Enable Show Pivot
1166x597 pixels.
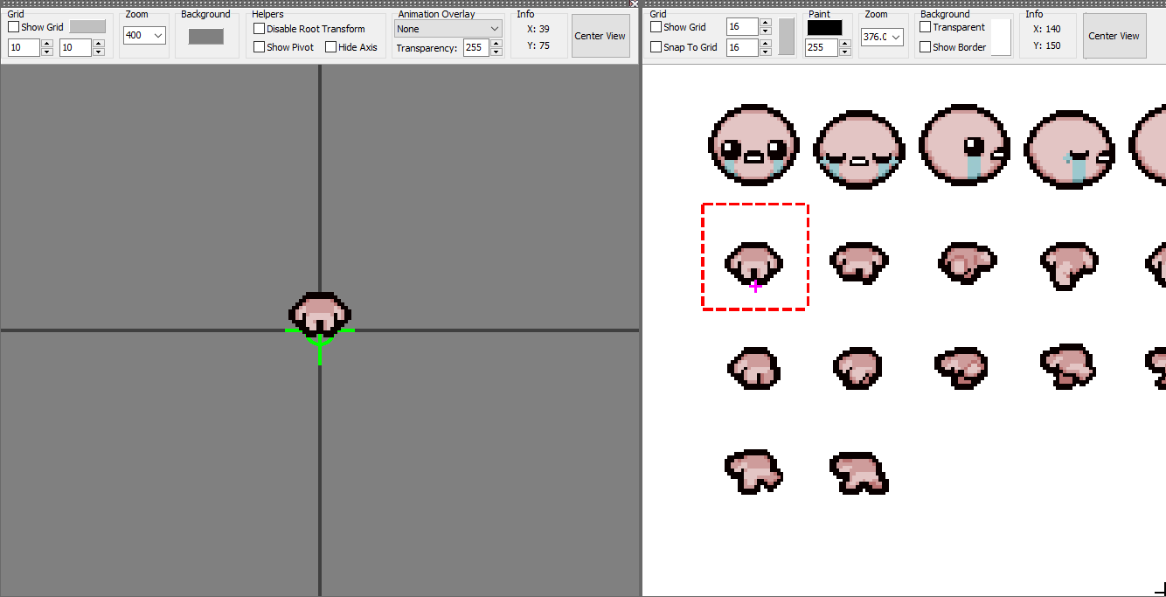(259, 46)
